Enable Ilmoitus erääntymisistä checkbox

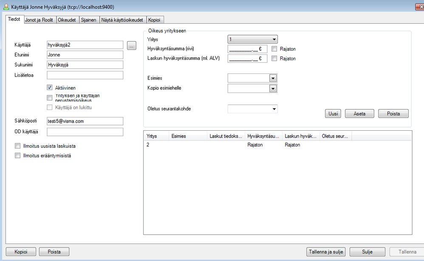click(x=17, y=155)
